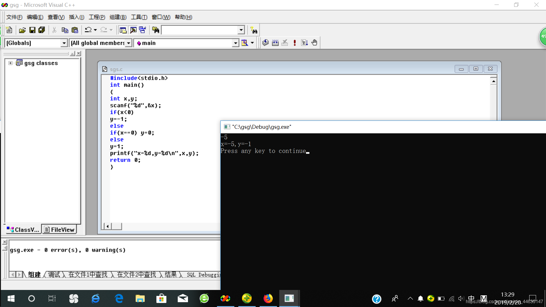Switch to the 在文件2中查找 tab
This screenshot has height=307, width=546.
136,275
